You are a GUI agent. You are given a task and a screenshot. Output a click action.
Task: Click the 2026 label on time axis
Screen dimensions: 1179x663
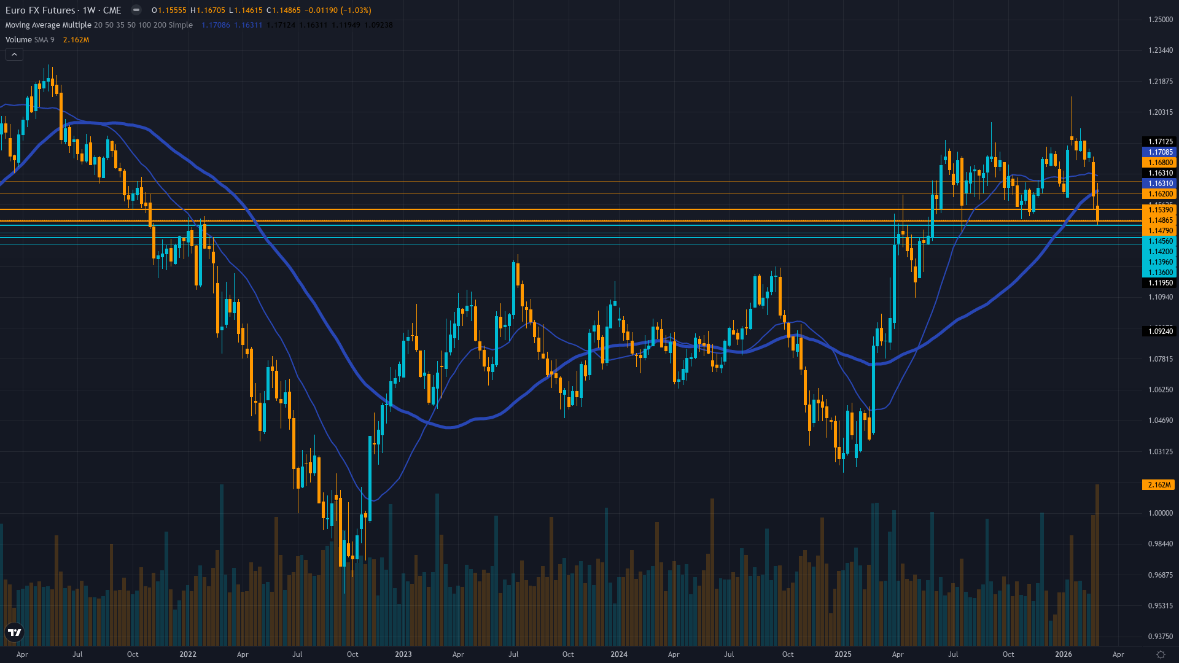(x=1064, y=654)
